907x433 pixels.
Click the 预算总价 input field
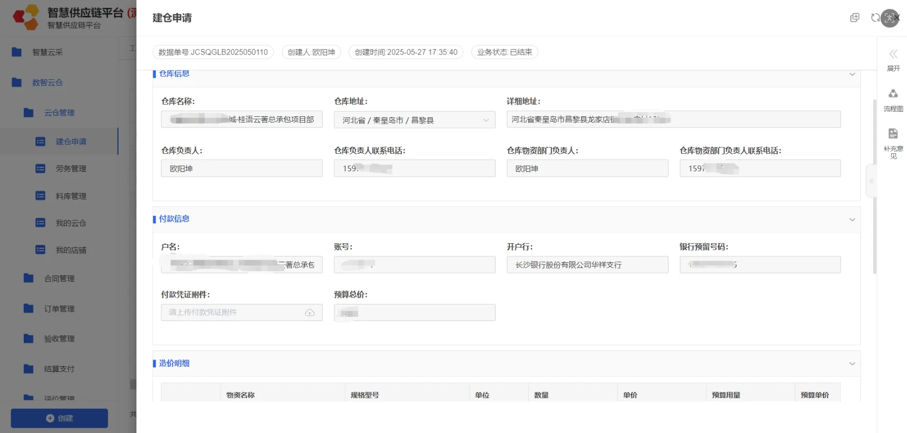[415, 312]
